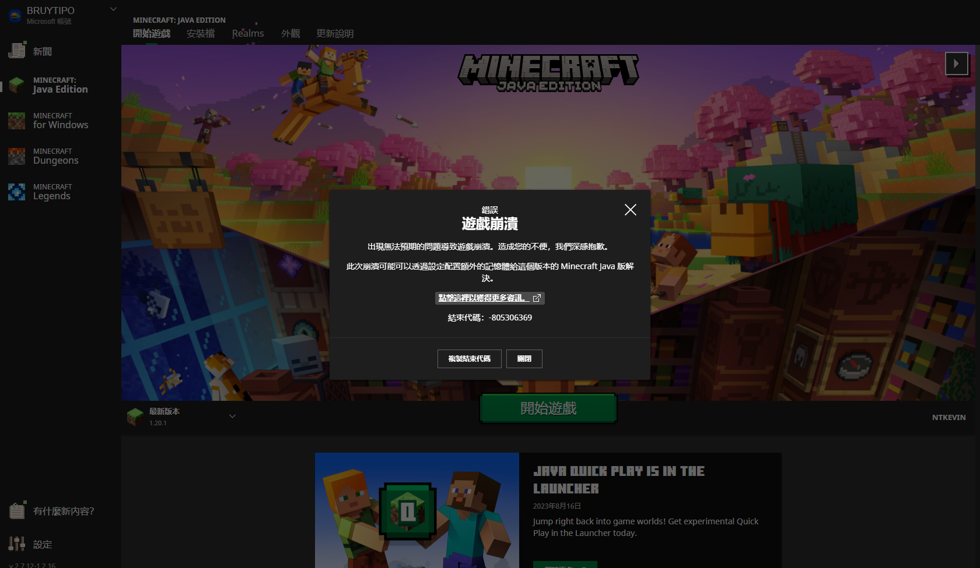Image resolution: width=980 pixels, height=568 pixels.
Task: Expand the 最新版本 version selector chevron
Action: pos(232,416)
